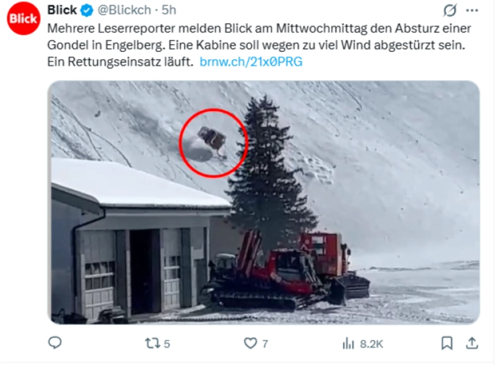Click the tweet text about Engelberg
Screen dimensions: 498x365
click(x=259, y=45)
